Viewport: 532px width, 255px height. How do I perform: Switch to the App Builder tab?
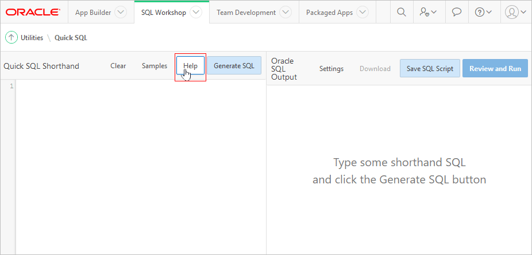pos(93,13)
